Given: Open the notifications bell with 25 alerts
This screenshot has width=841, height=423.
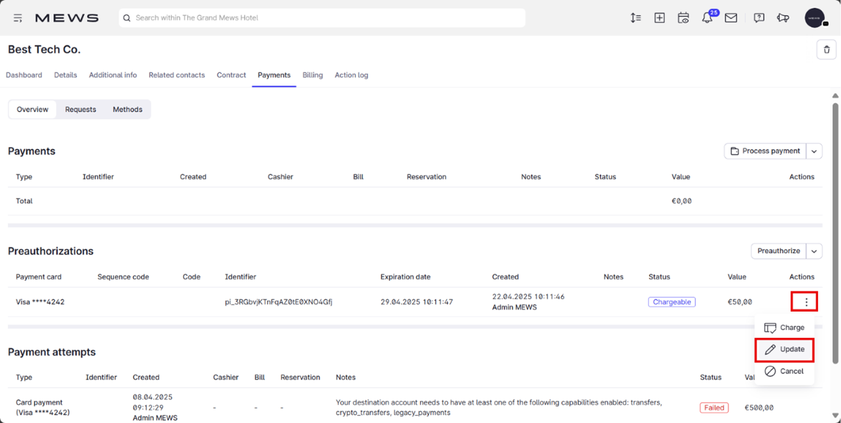Looking at the screenshot, I should click(x=708, y=18).
